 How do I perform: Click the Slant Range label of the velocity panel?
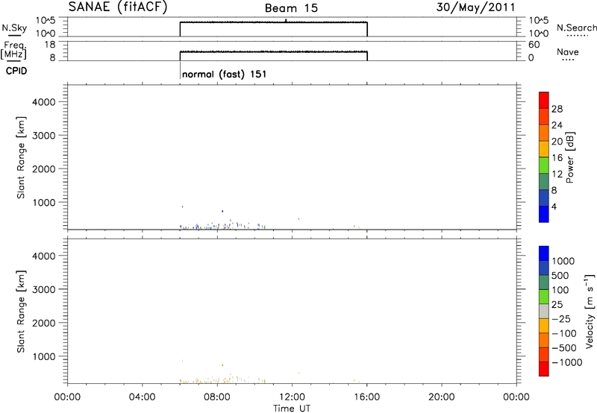(21, 312)
